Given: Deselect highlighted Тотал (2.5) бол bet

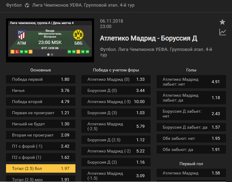Looking at the screenshot, I should tap(41, 168).
